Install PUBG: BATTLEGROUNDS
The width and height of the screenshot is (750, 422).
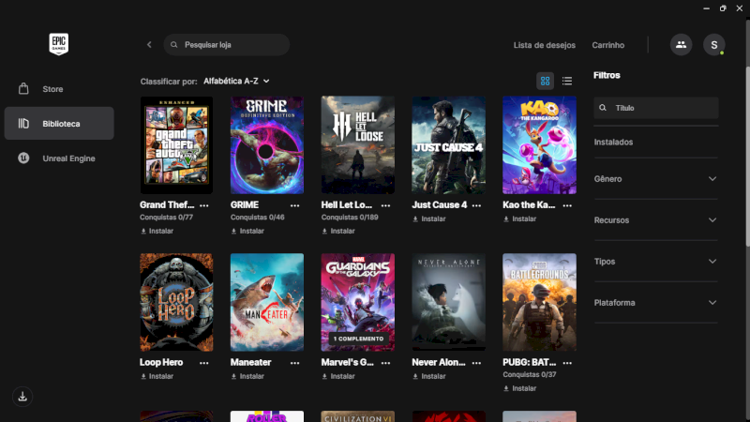point(520,388)
